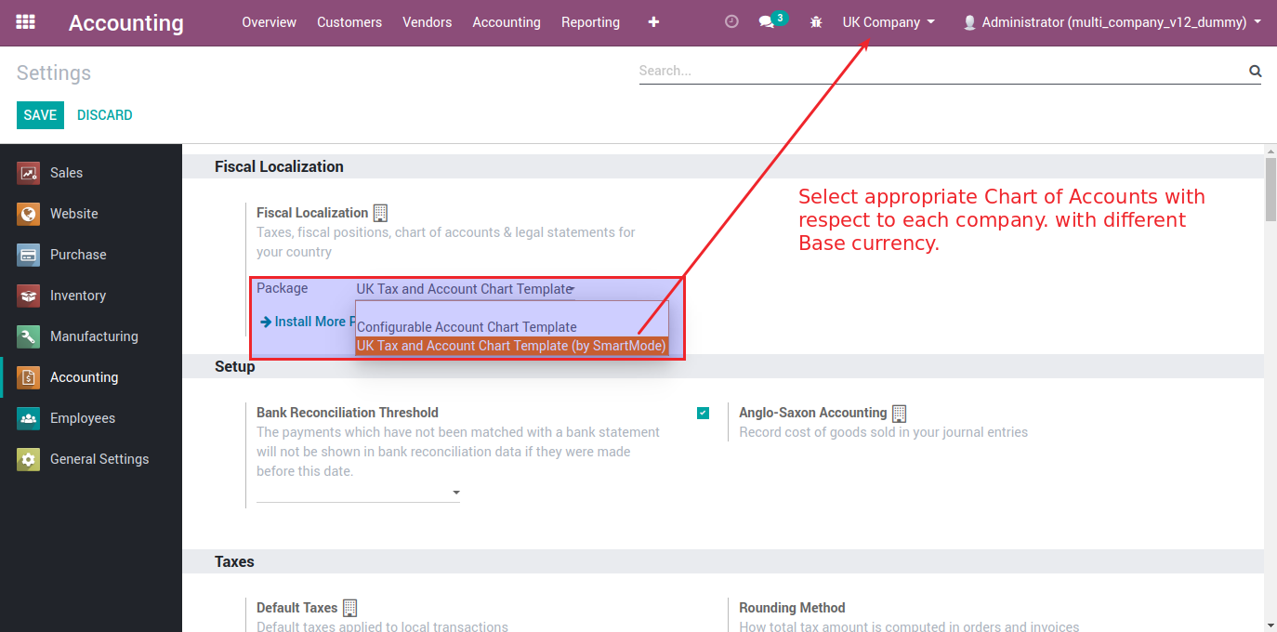
Task: Open the UK Company switcher dropdown
Action: coord(889,22)
